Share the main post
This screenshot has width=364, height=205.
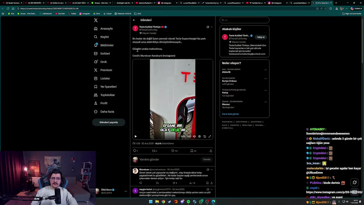(211, 151)
